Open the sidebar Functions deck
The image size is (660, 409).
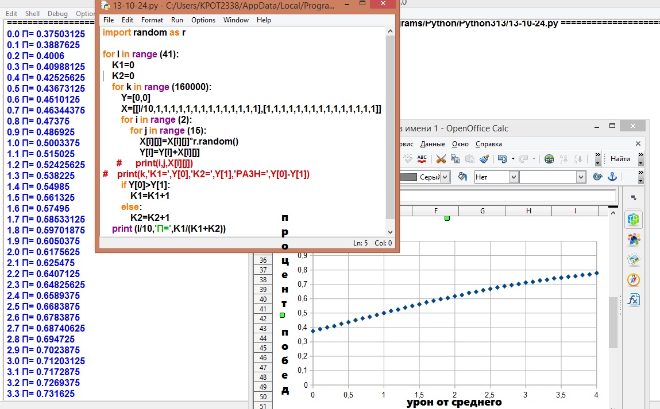634,299
